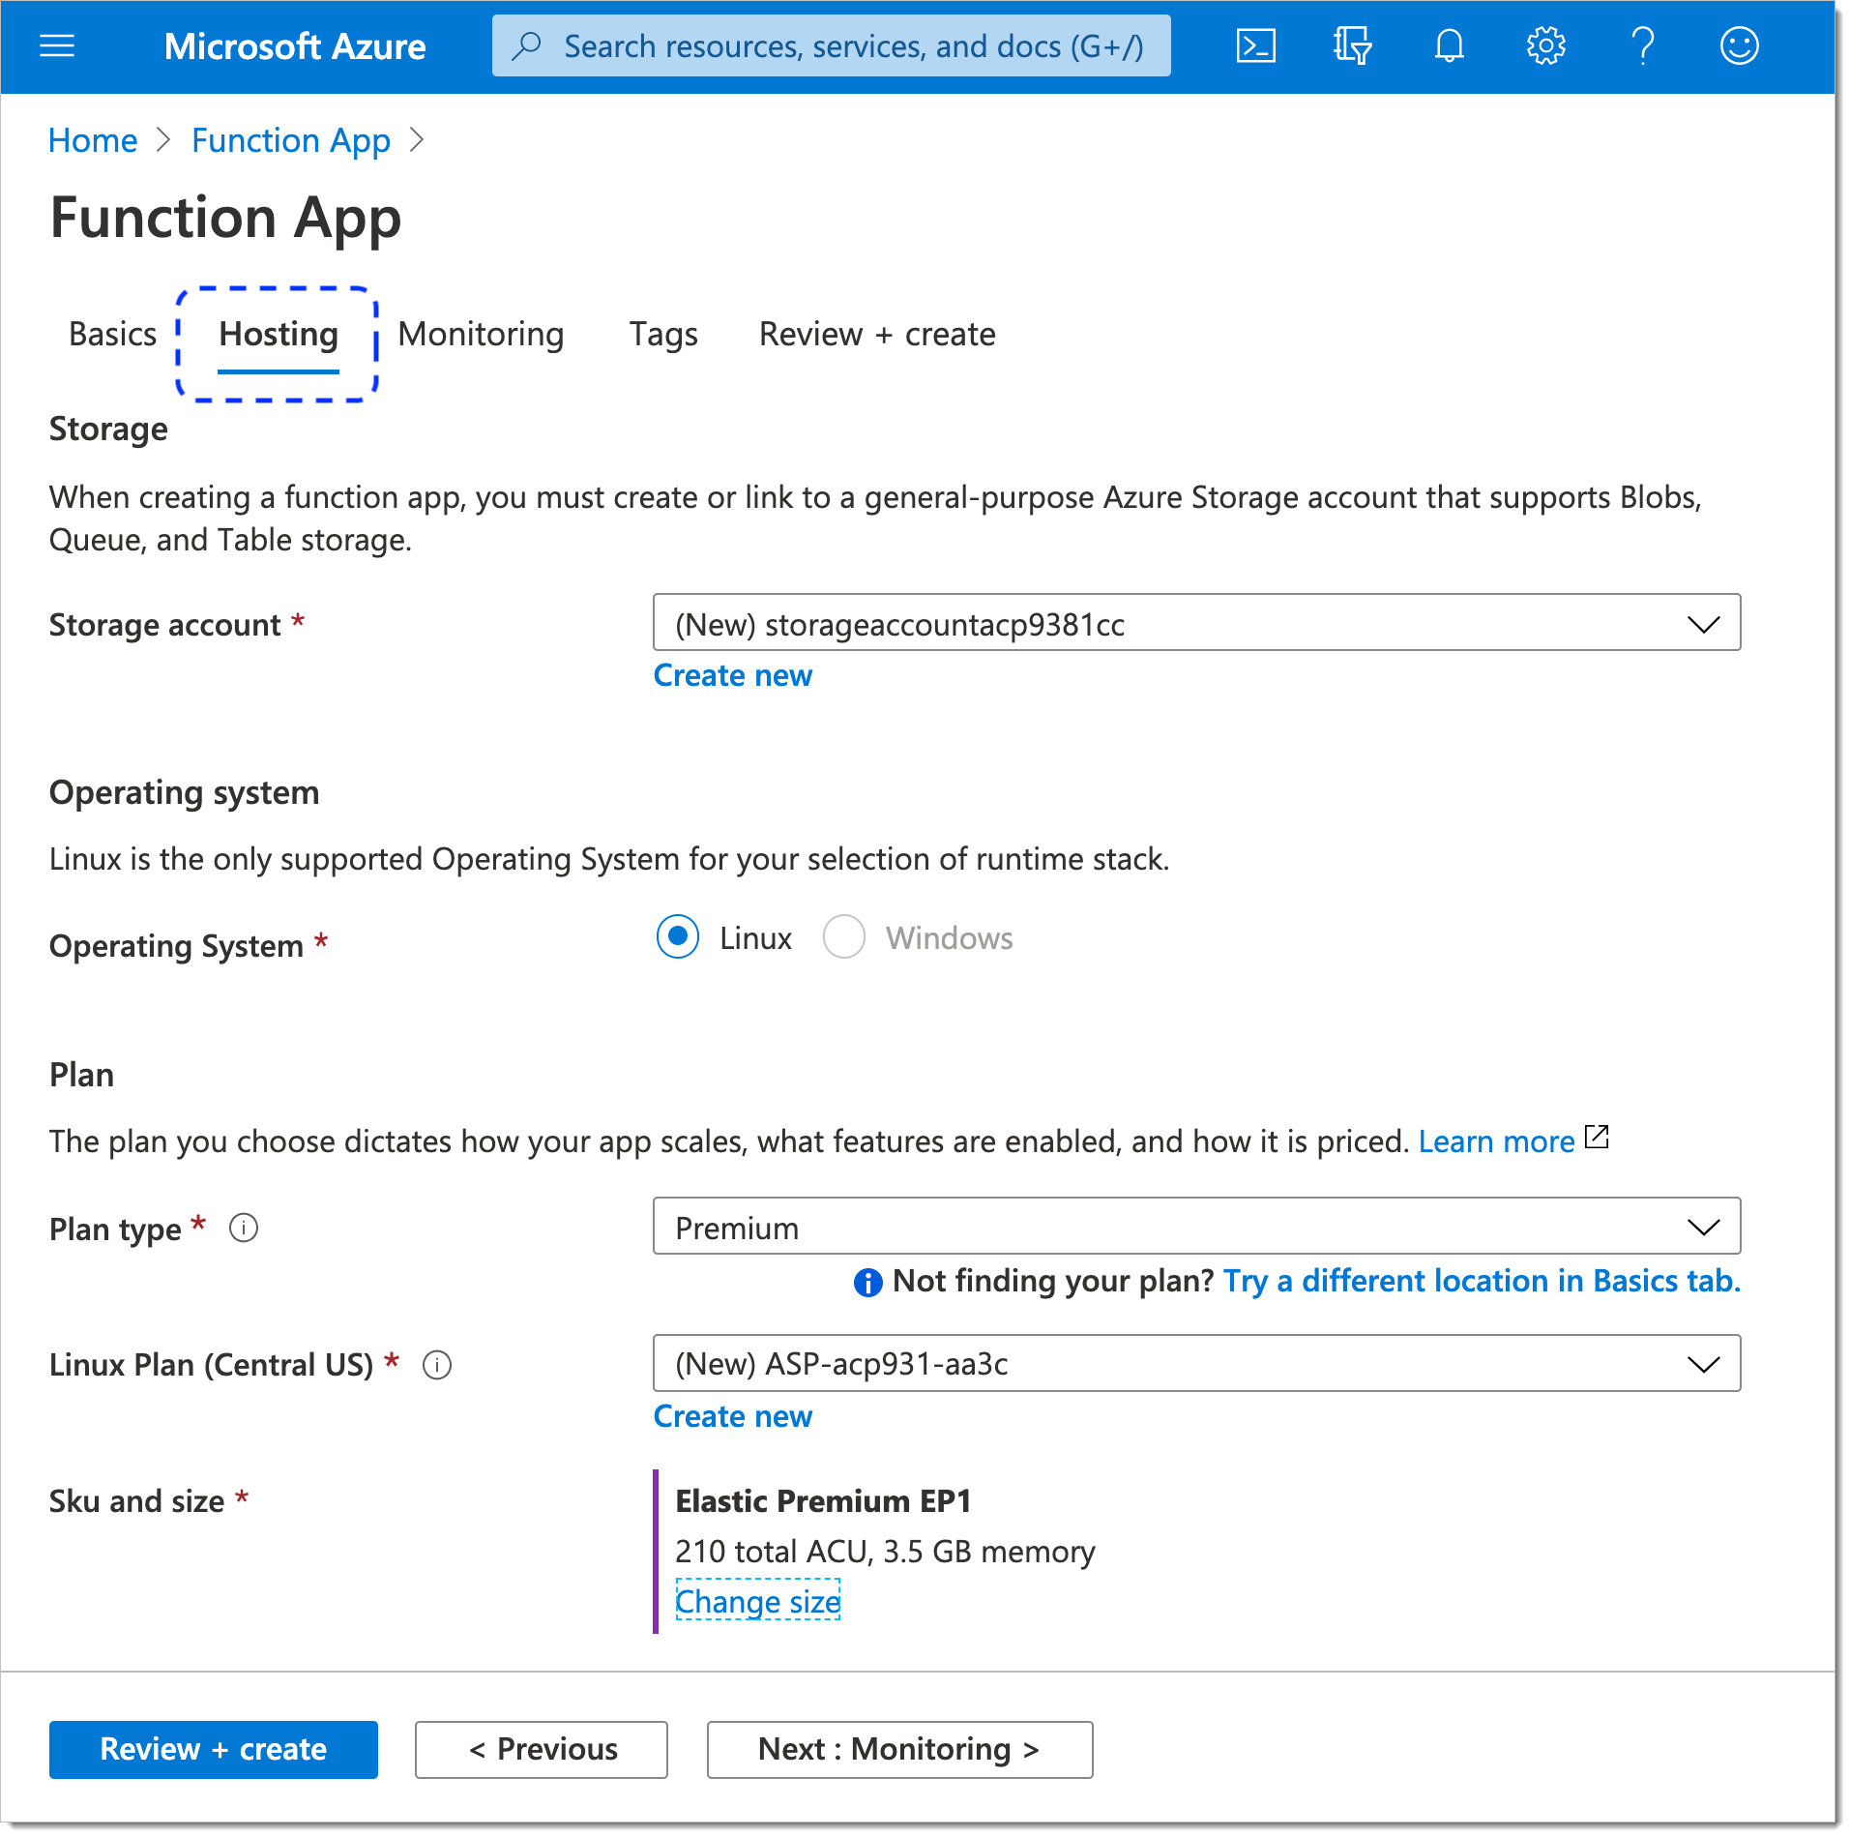Image resolution: width=1850 pixels, height=1837 pixels.
Task: Click the search magnifier icon
Action: tap(527, 45)
